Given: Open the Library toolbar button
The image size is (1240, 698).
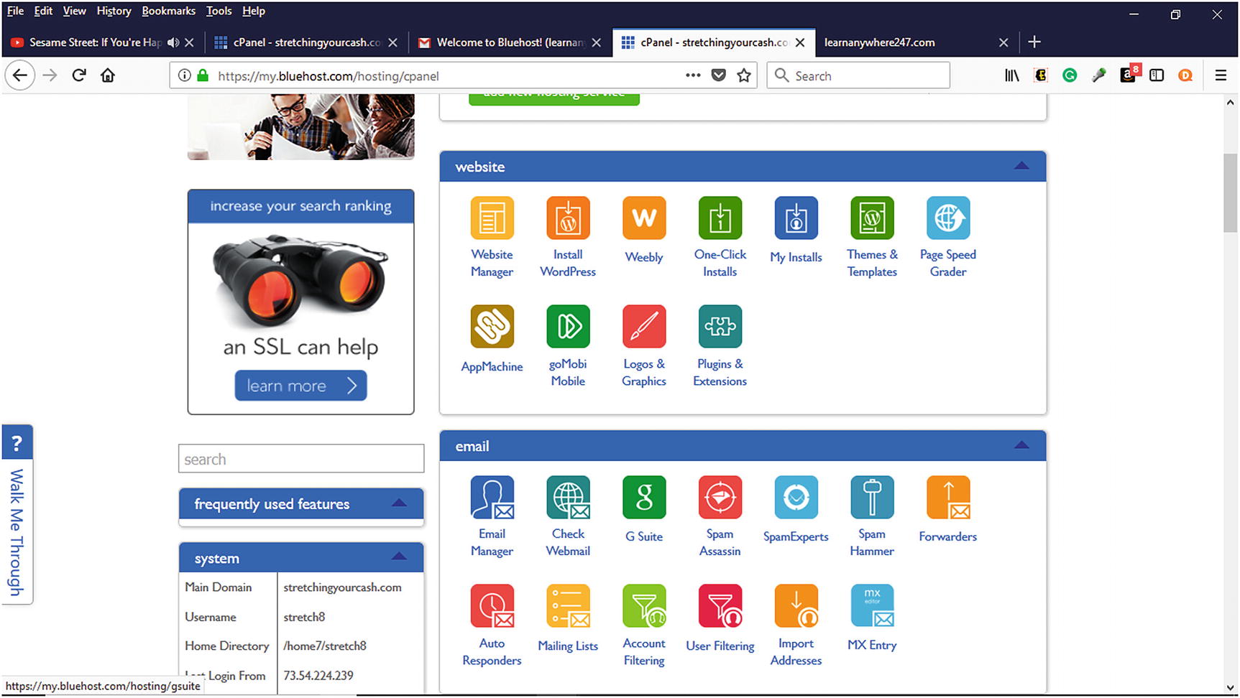Looking at the screenshot, I should 1011,75.
